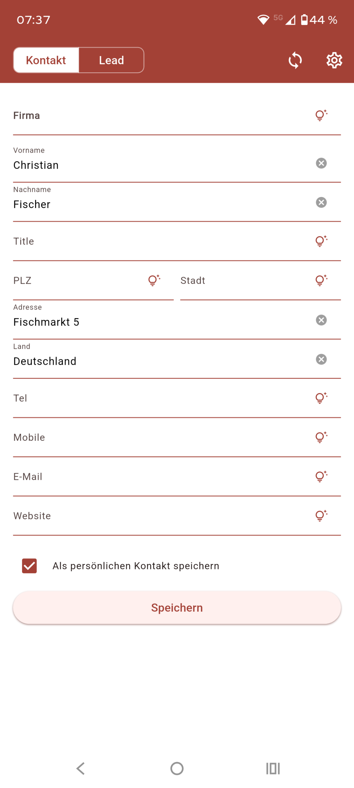Tap the Title suggestion lightbulb icon
This screenshot has height=788, width=354.
(x=321, y=241)
